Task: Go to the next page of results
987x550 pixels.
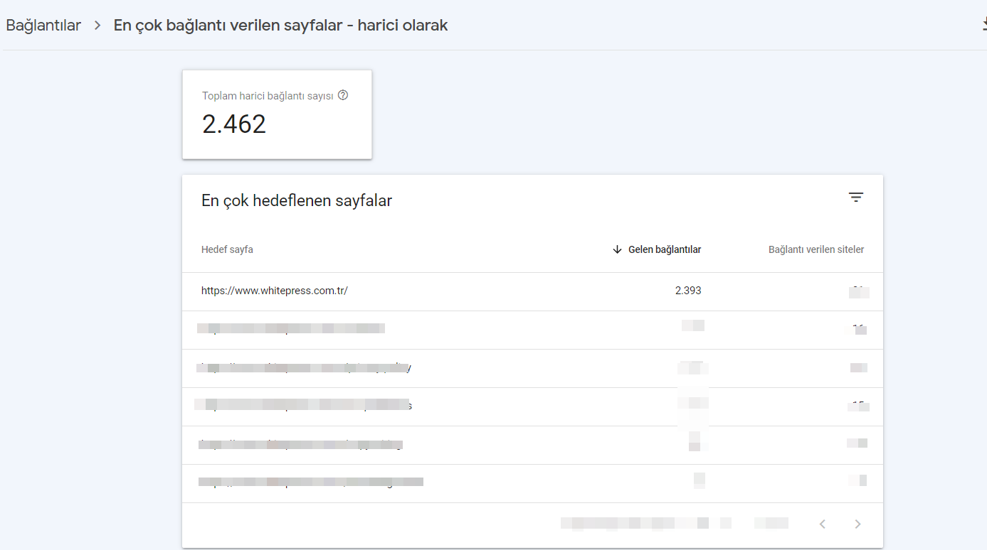Action: coord(857,524)
